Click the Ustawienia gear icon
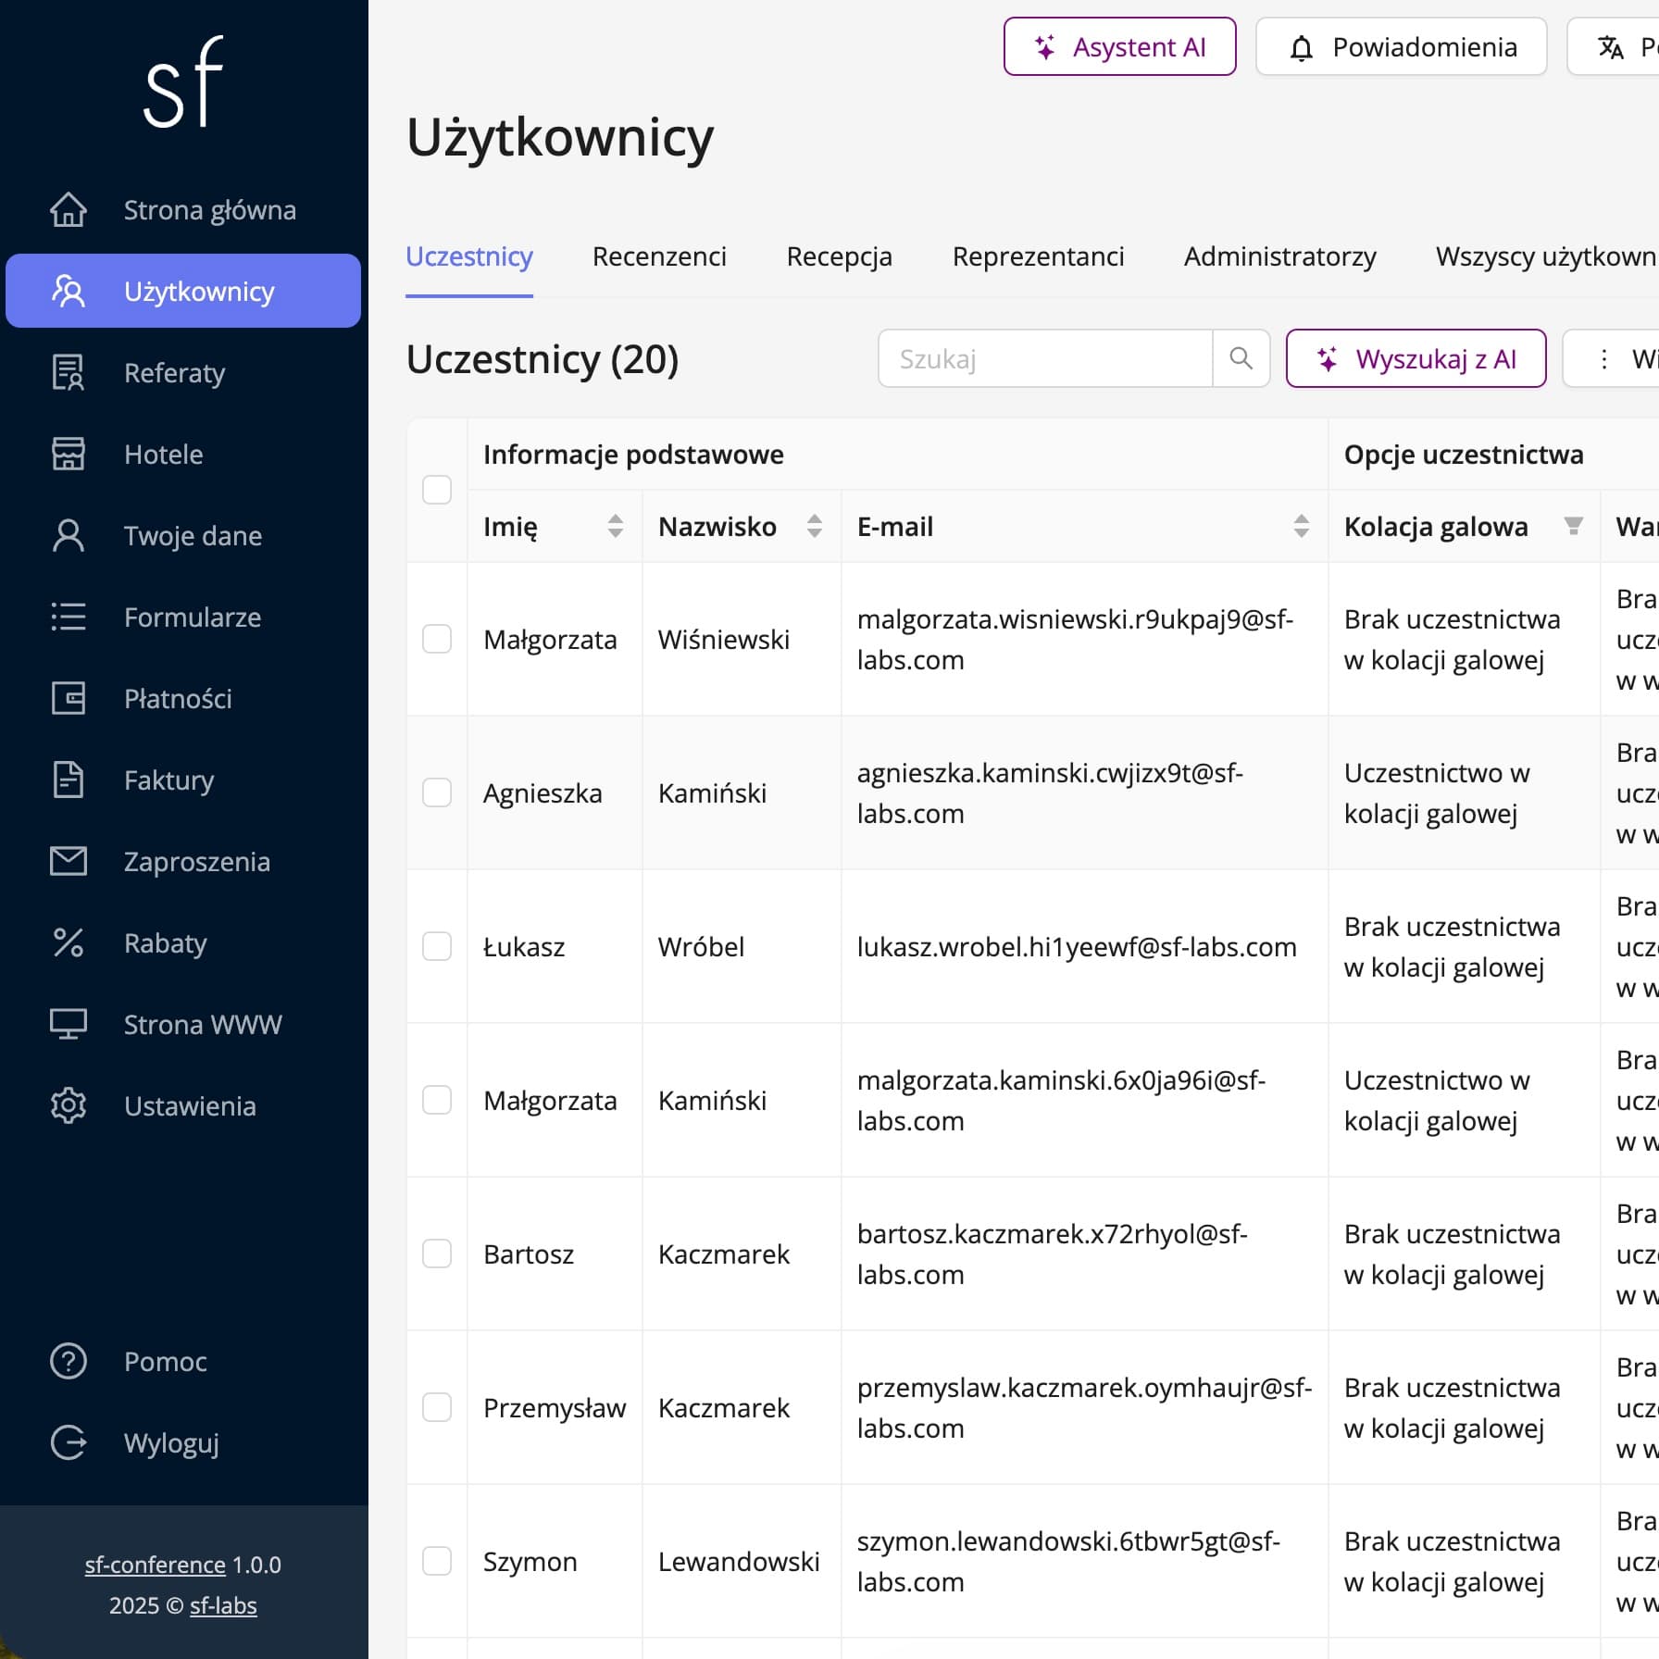Image resolution: width=1659 pixels, height=1659 pixels. [x=68, y=1106]
